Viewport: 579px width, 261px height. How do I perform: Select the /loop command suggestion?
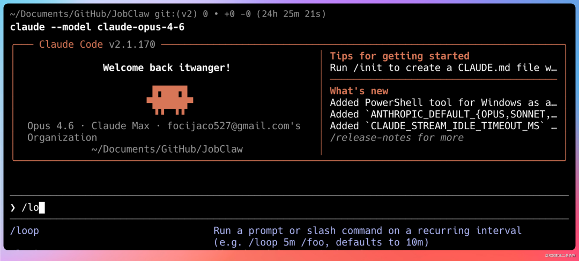pyautogui.click(x=24, y=231)
